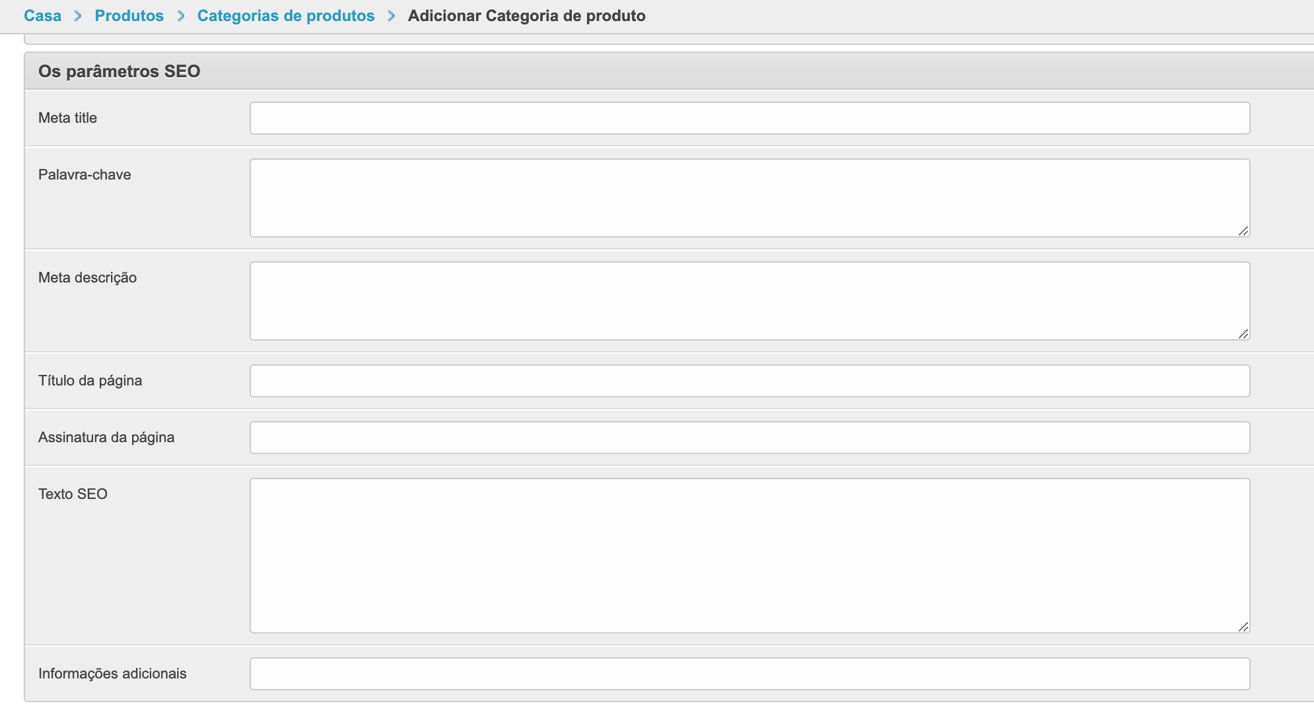Image resolution: width=1314 pixels, height=722 pixels.
Task: Click the Os parâmetros SEO section header
Action: [x=119, y=71]
